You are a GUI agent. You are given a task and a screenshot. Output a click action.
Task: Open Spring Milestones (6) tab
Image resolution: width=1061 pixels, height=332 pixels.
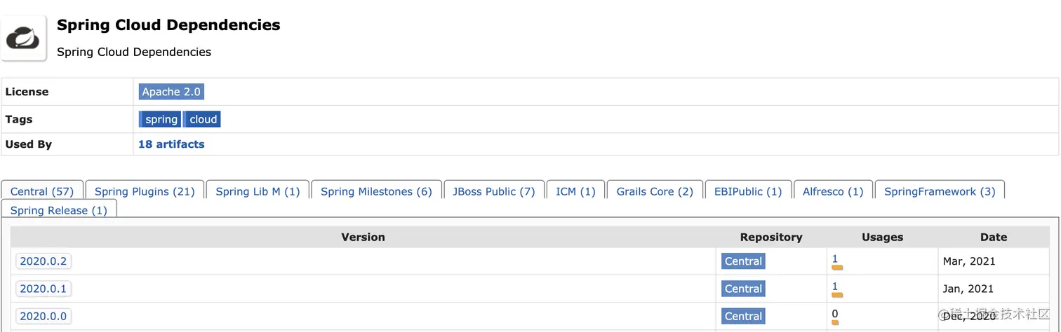[x=376, y=191]
